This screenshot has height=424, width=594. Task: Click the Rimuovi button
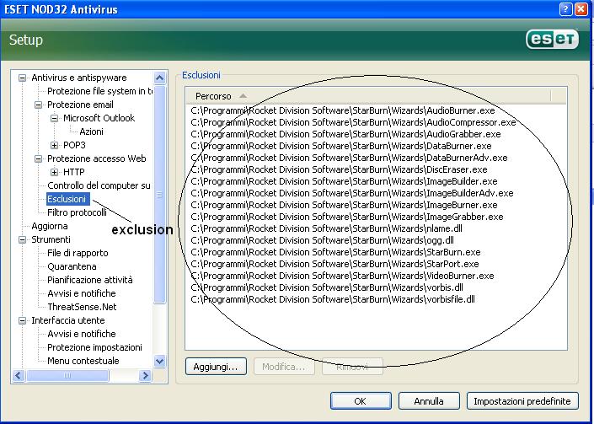tap(352, 367)
